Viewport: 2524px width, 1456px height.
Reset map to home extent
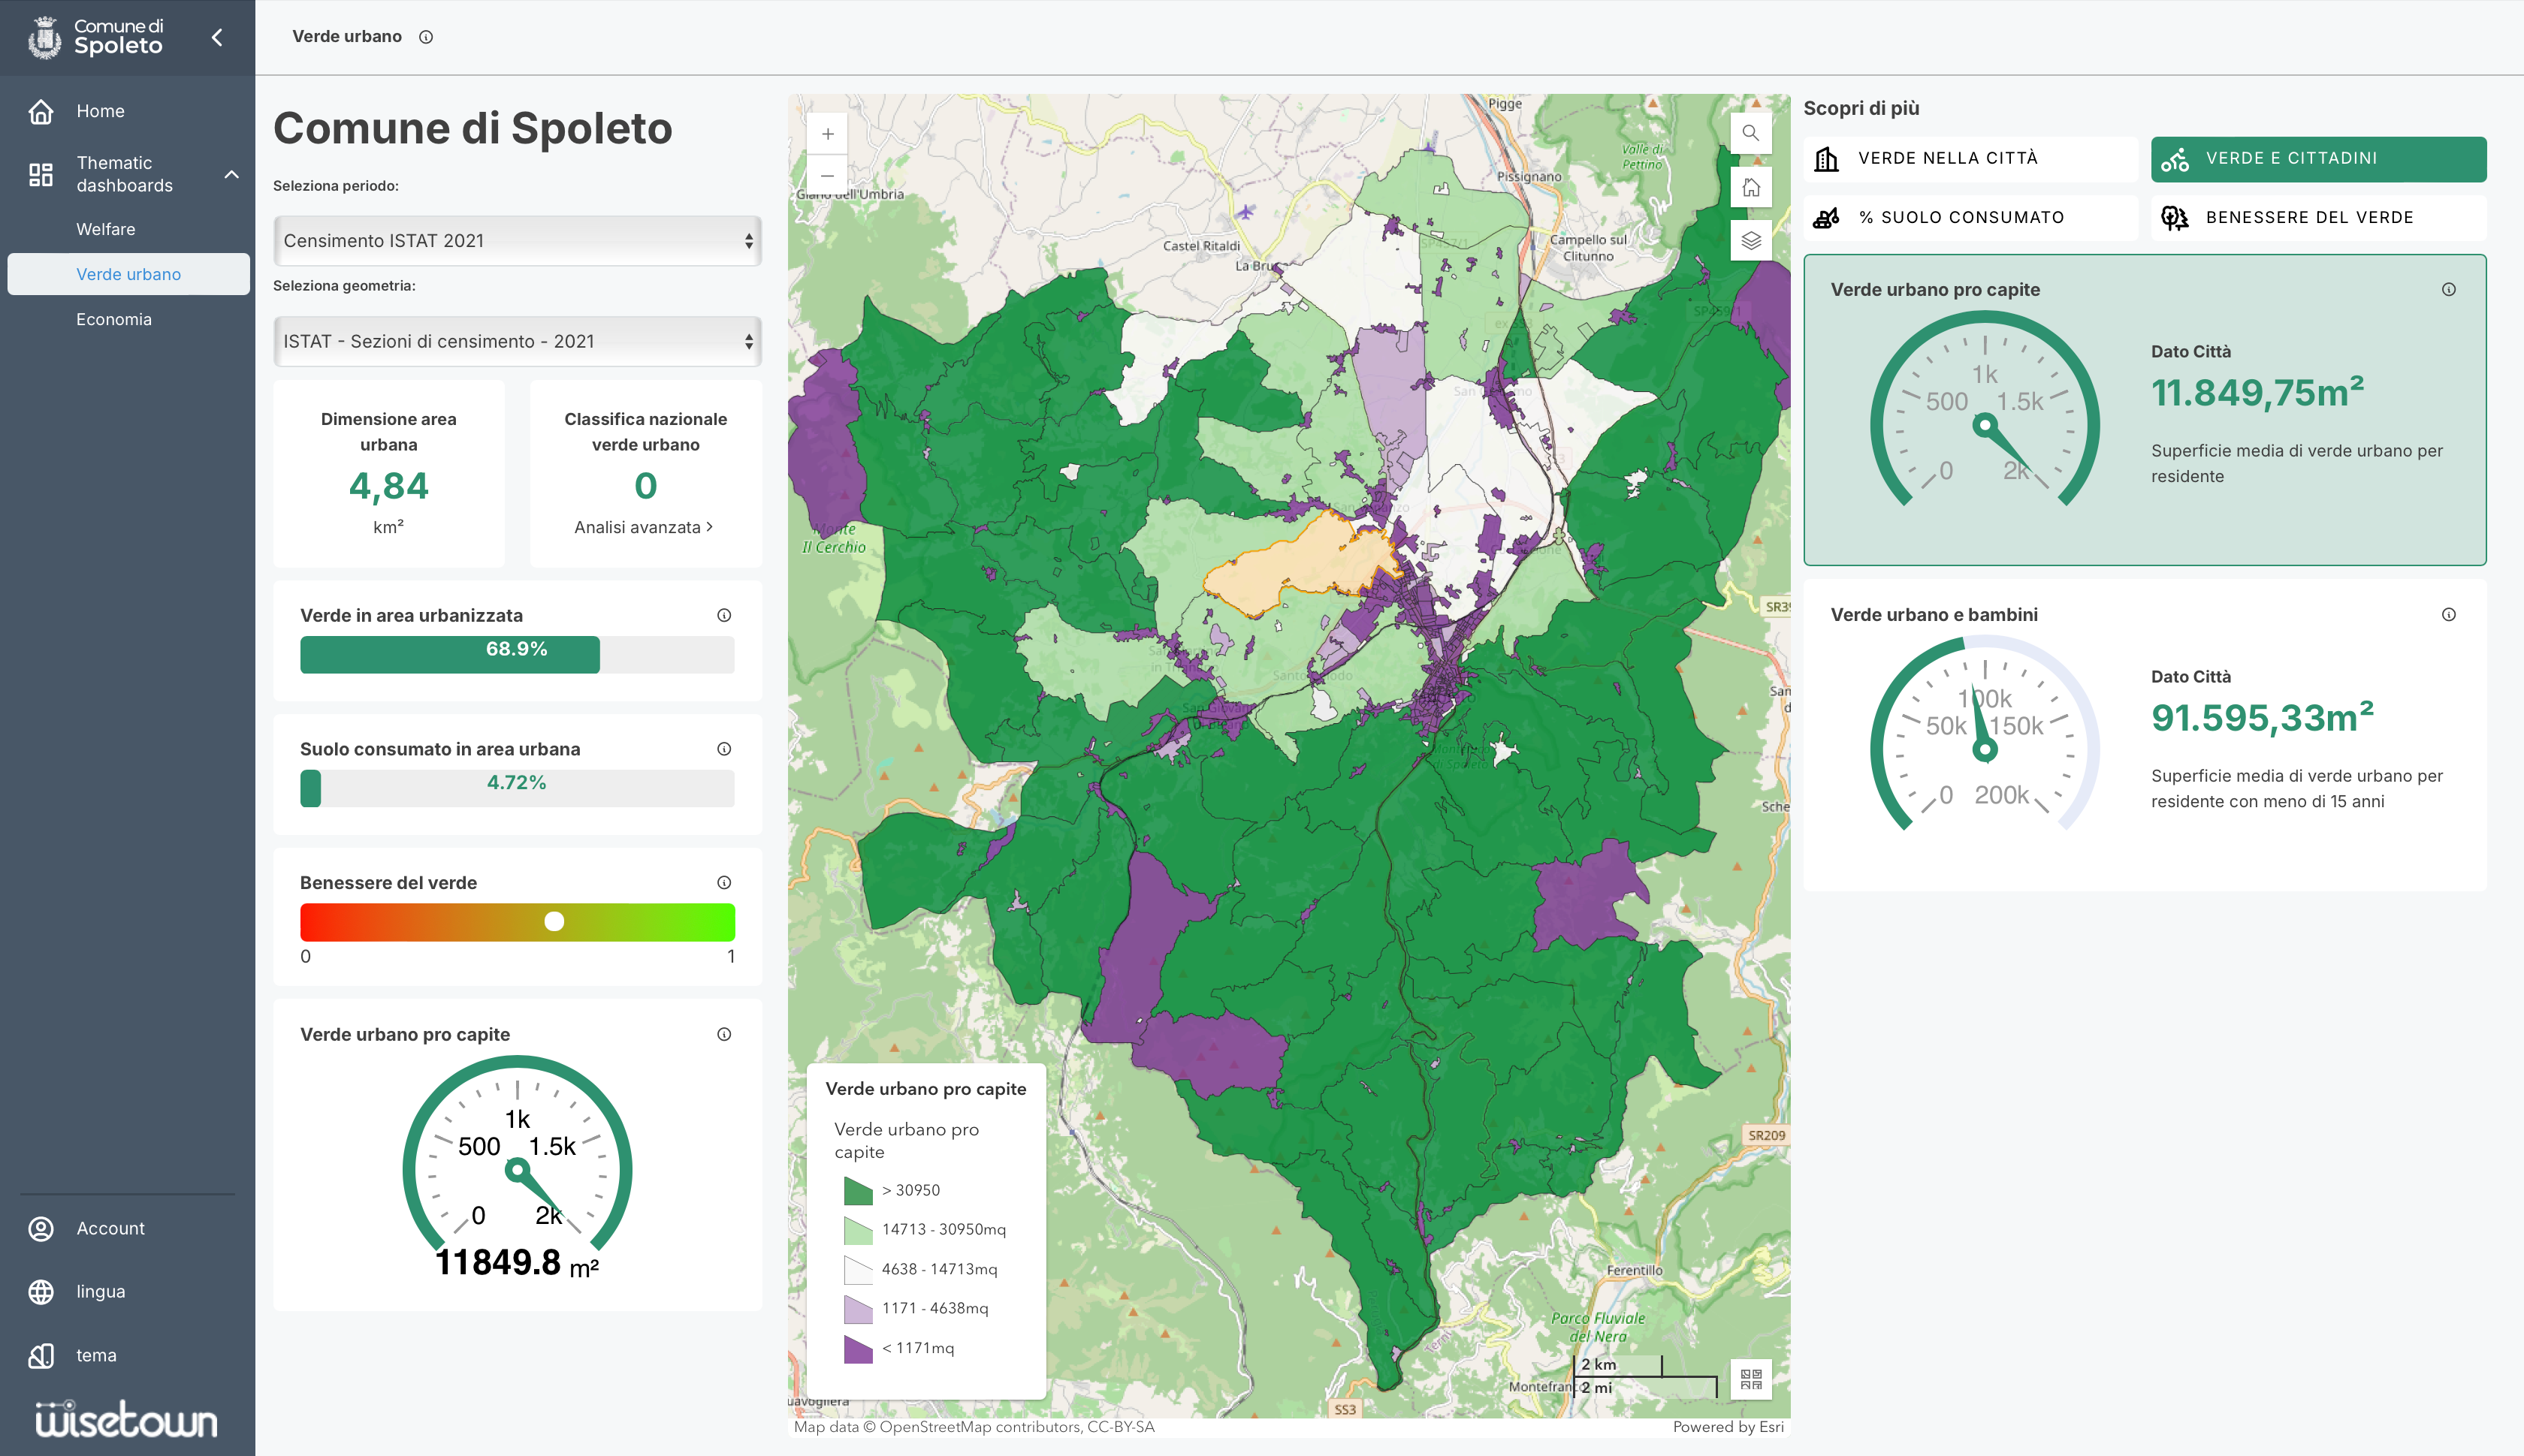tap(1751, 187)
